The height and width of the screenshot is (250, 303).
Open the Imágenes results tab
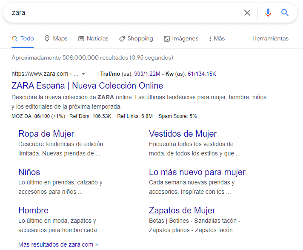tap(181, 38)
